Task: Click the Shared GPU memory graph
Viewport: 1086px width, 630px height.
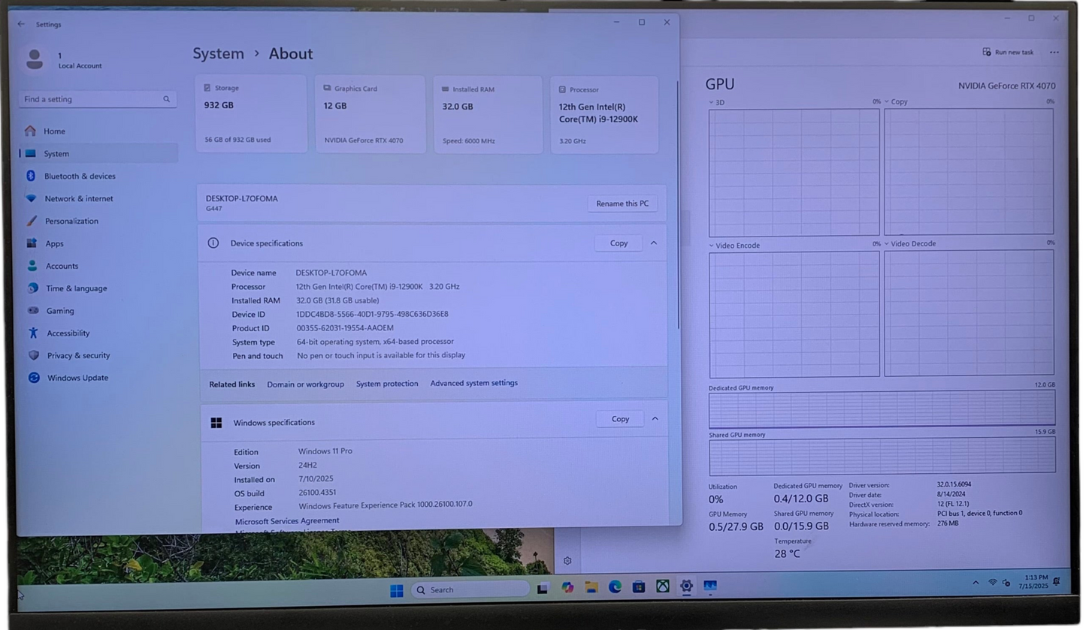Action: (882, 456)
